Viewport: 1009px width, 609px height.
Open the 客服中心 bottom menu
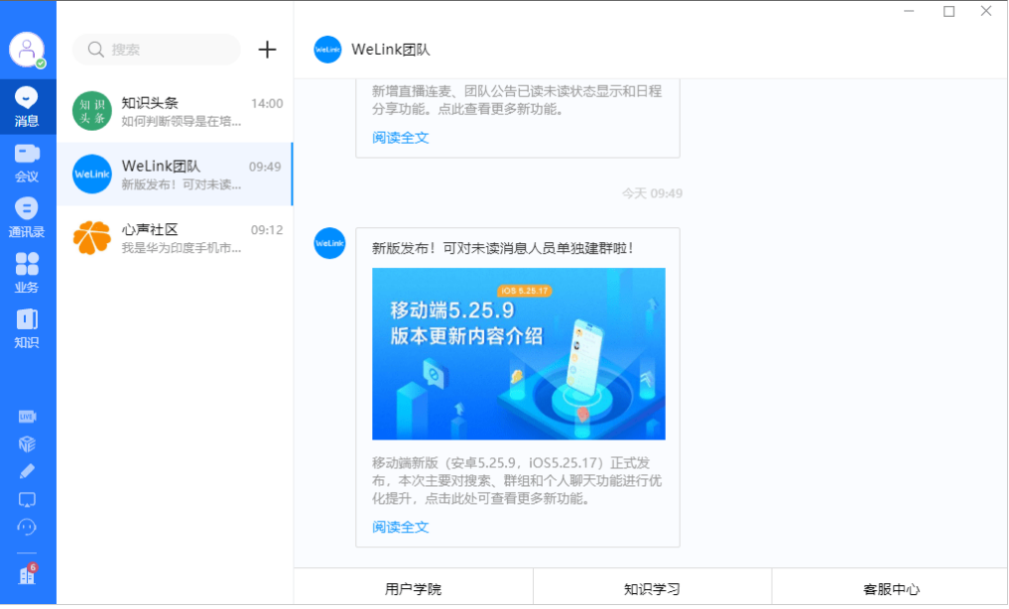(x=891, y=588)
